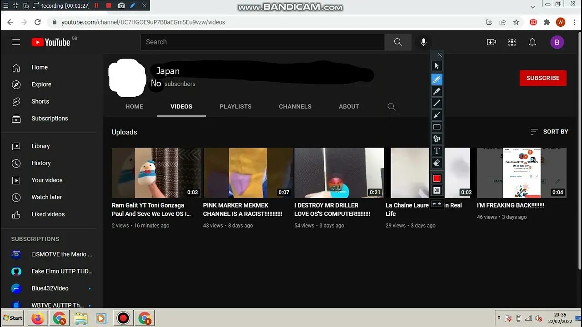Search within the channel using magnifier
Image resolution: width=582 pixels, height=327 pixels.
point(391,107)
